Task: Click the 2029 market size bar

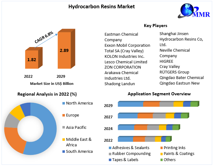Action: 64,50
